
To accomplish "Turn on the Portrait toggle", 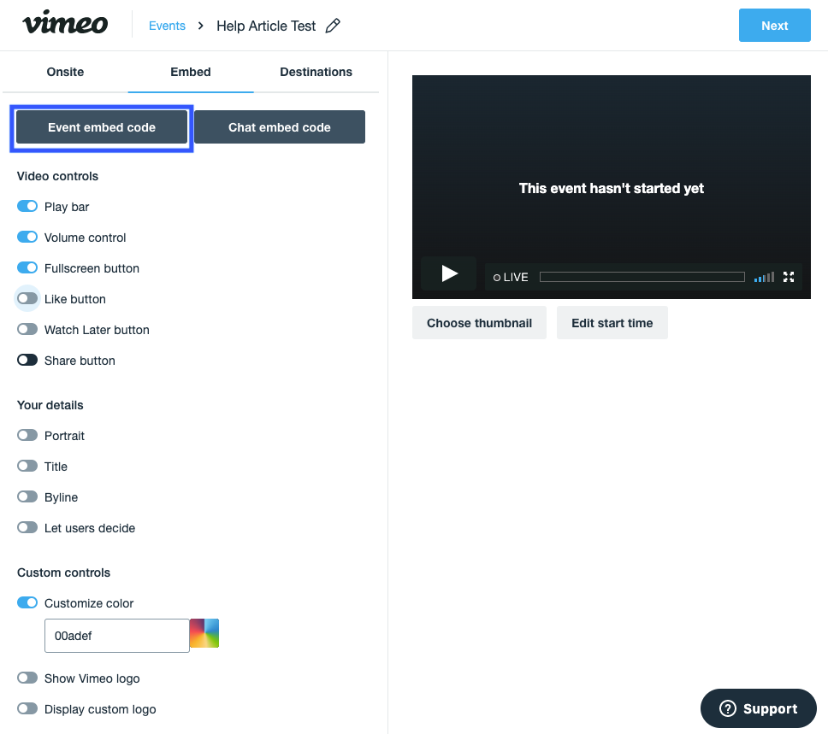I will [27, 436].
